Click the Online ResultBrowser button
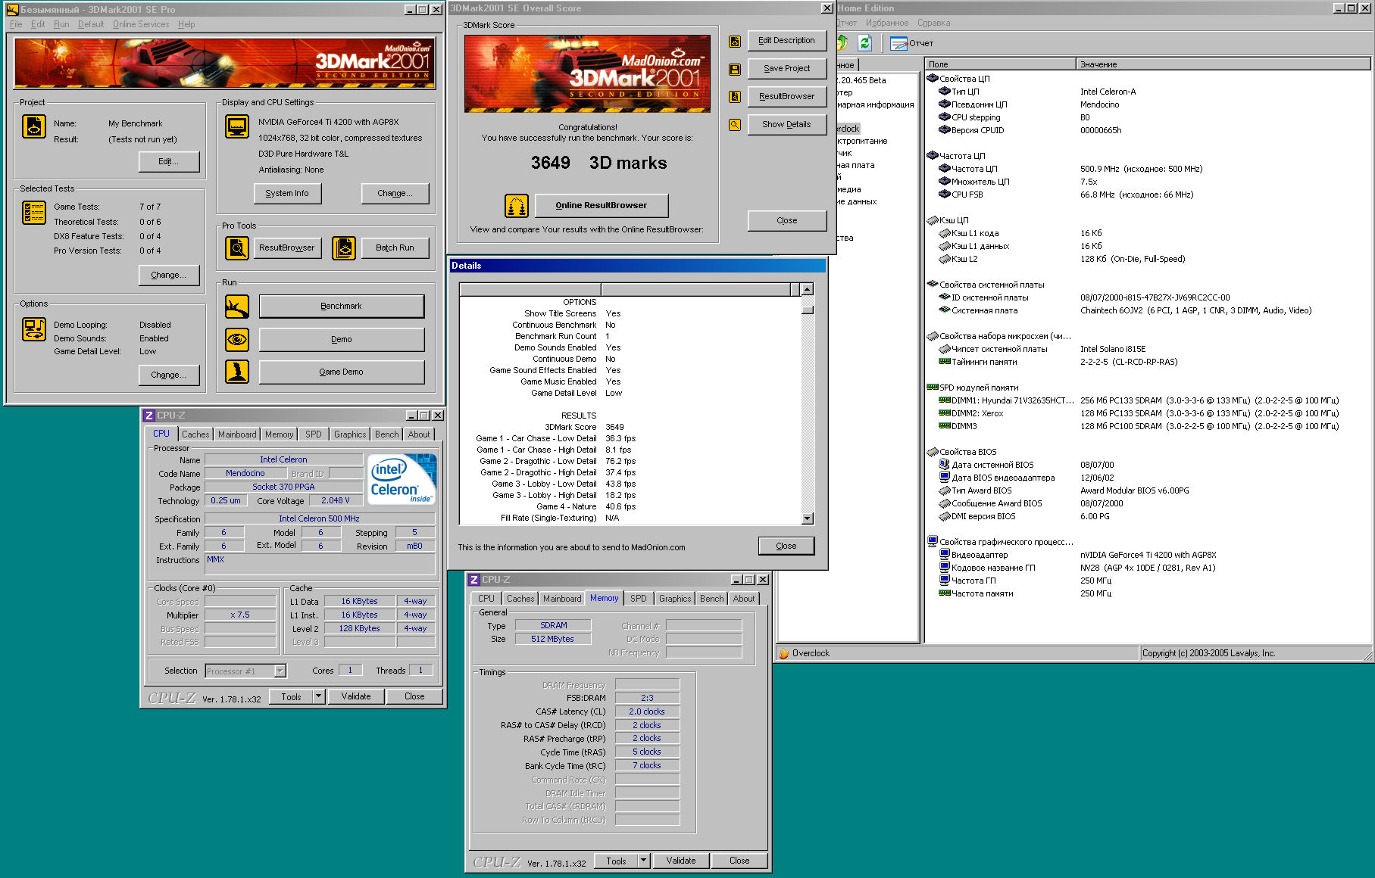The height and width of the screenshot is (878, 1375). 602,205
